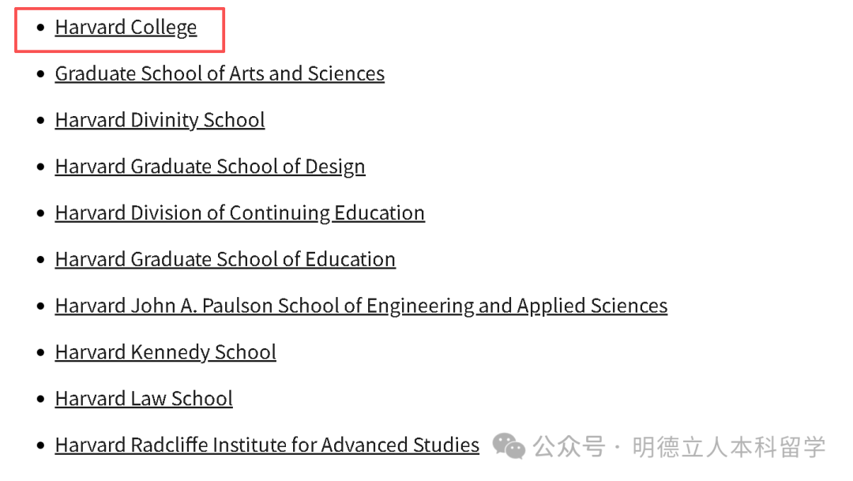This screenshot has height=481, width=853.
Task: Open the Harvard College link
Action: click(126, 28)
